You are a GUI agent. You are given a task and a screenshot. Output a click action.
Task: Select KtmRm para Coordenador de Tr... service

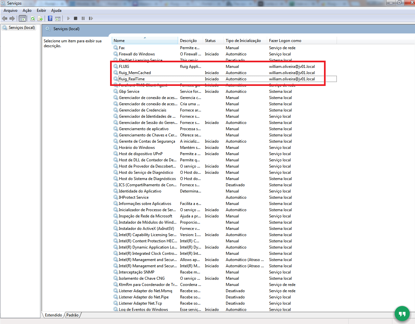pos(148,284)
